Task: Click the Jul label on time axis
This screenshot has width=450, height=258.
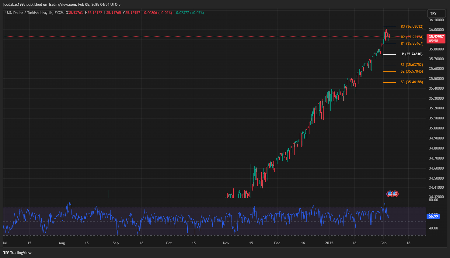Action: [x=5, y=243]
